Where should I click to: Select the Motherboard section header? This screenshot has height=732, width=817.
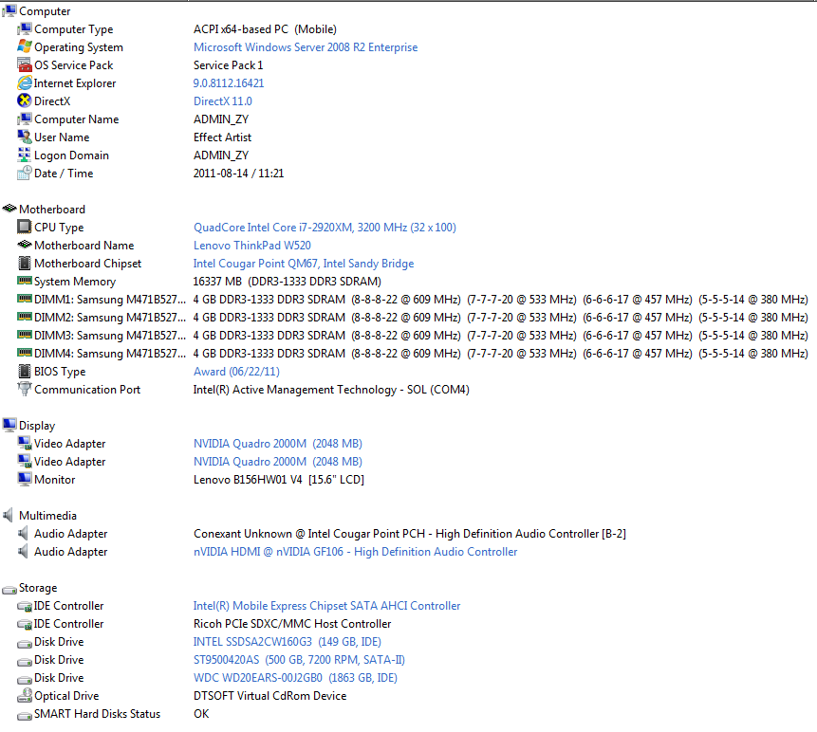click(x=52, y=210)
